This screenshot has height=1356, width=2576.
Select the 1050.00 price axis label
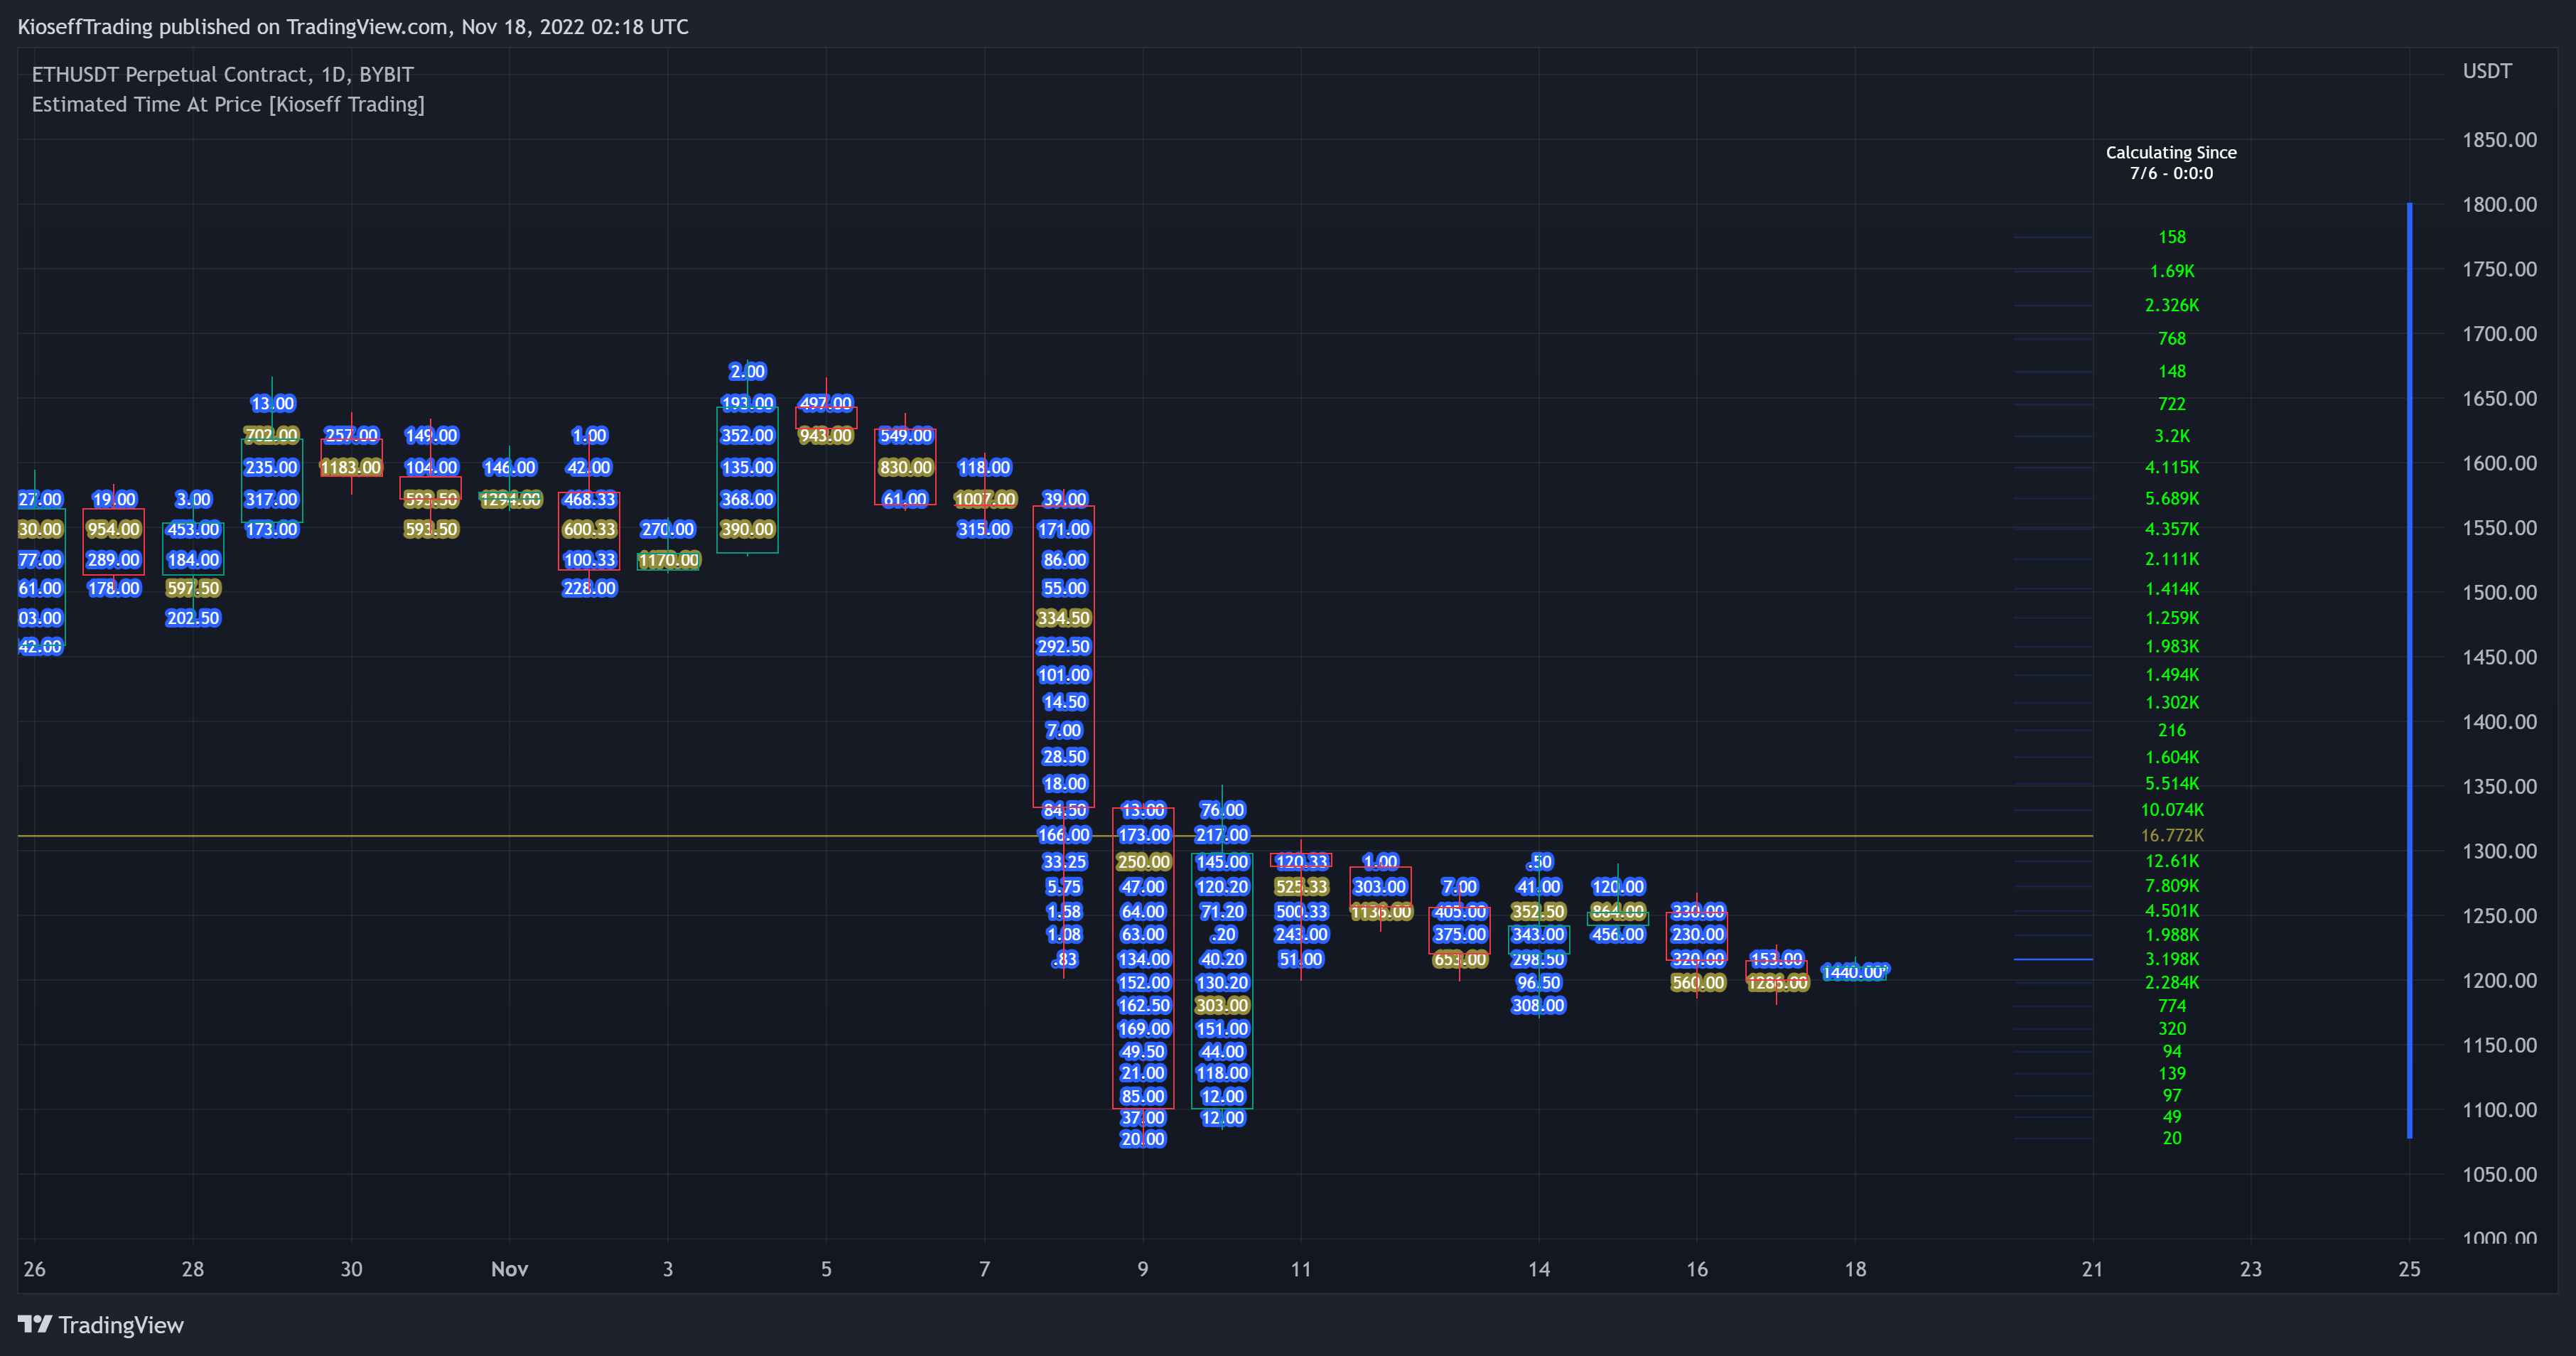[x=2499, y=1174]
